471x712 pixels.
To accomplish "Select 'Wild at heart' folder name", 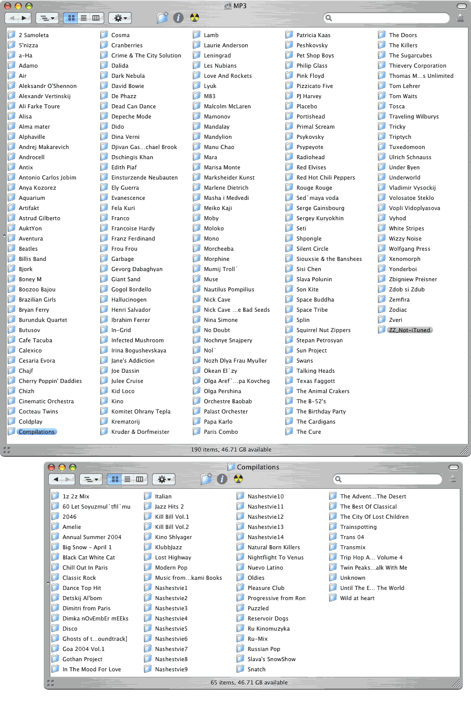I will click(357, 598).
